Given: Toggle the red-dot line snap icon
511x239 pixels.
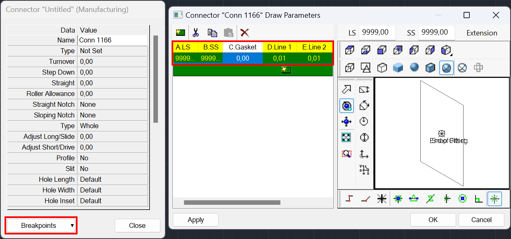Looking at the screenshot, I should [x=366, y=199].
